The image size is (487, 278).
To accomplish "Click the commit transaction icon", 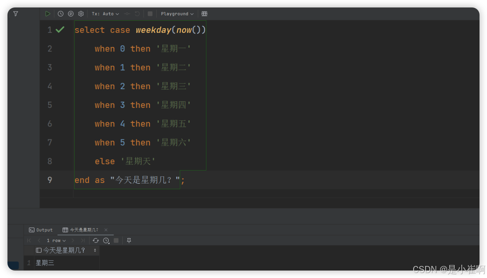I will pyautogui.click(x=127, y=14).
